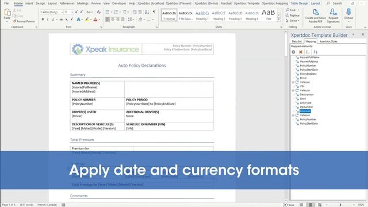368x207 pixels.
Task: Switch to the Insert ribbon tab
Action: (x=29, y=3)
